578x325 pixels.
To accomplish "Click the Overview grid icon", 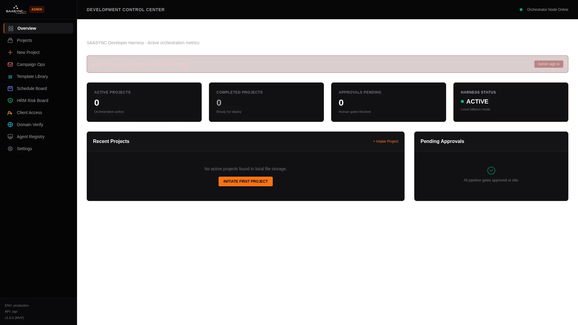I will (x=11, y=29).
